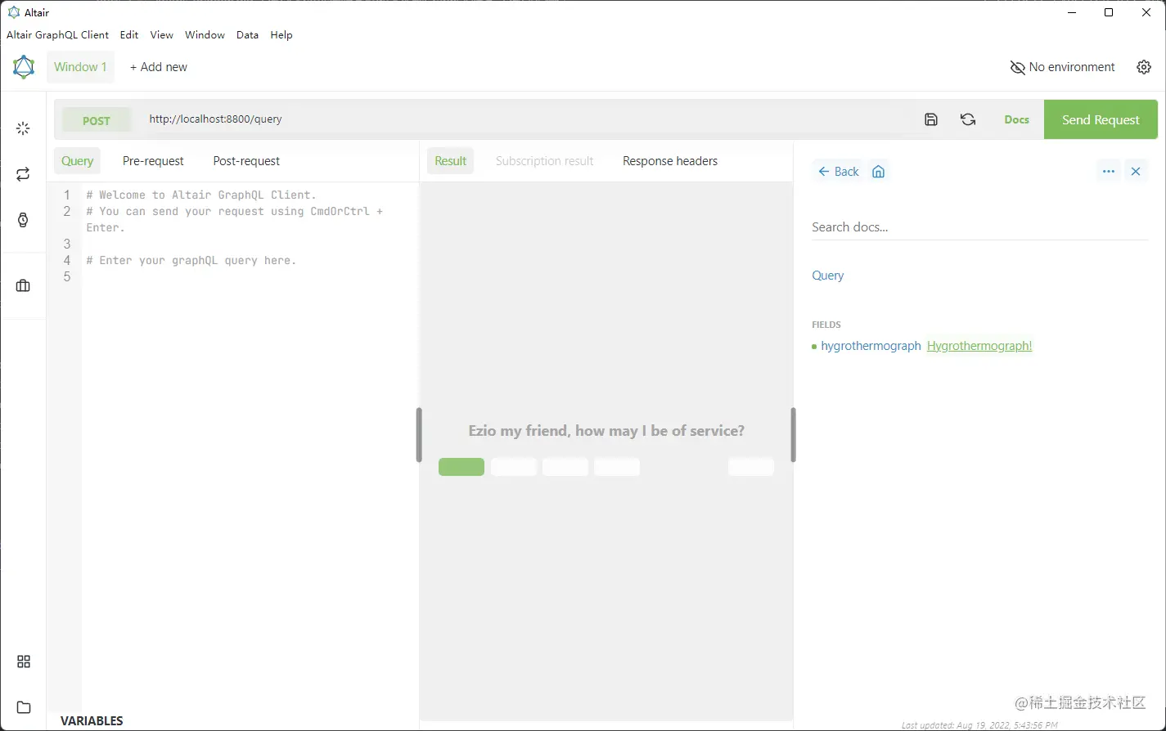1166x731 pixels.
Task: Switch to the Pre-request tab
Action: pyautogui.click(x=153, y=160)
